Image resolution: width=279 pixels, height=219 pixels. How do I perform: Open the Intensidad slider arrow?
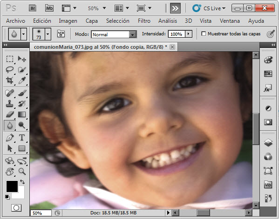click(189, 34)
